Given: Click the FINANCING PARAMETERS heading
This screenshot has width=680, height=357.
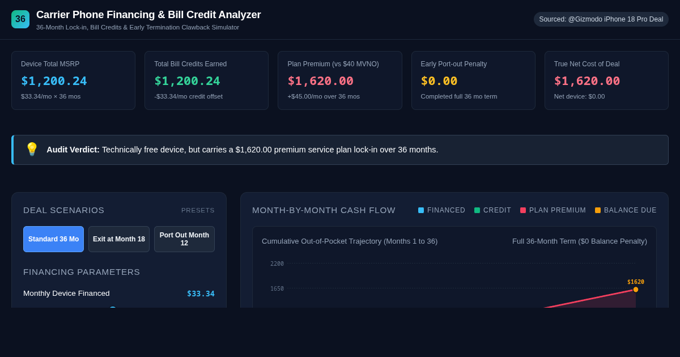Looking at the screenshot, I should (x=82, y=272).
